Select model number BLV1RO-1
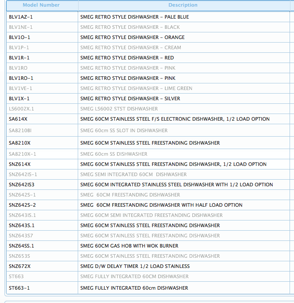 coord(21,78)
